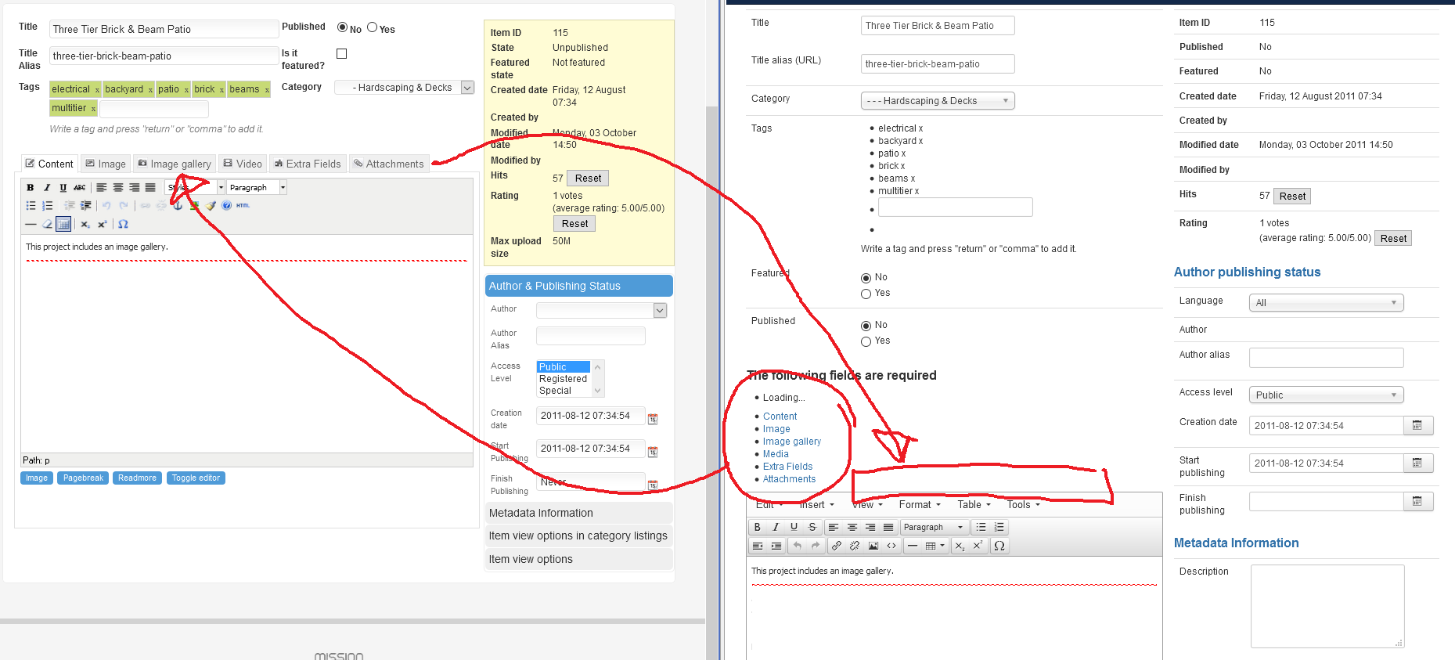Follow the 'Extra Fields' link in right list
Screen dimensions: 1455x660
(787, 467)
